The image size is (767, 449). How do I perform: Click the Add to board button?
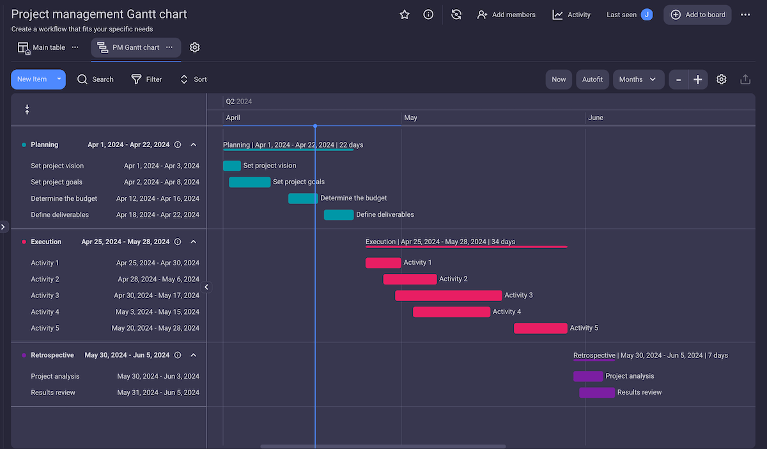click(697, 15)
